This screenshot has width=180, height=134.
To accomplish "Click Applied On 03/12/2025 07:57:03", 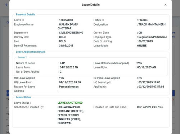I will pos(151,87).
